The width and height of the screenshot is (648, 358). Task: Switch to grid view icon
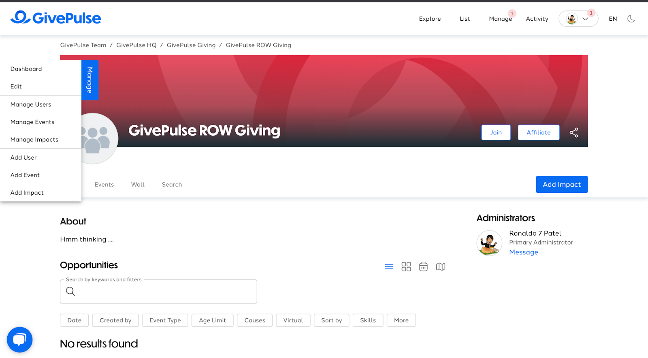point(406,267)
